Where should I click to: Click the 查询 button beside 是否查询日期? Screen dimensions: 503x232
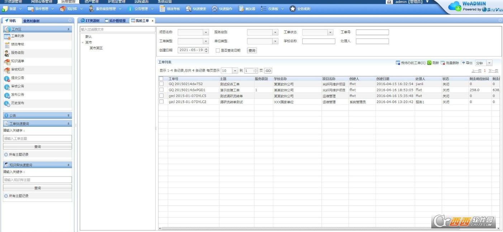click(252, 51)
